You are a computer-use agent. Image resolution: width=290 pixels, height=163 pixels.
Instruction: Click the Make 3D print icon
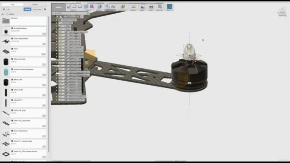(151, 7)
